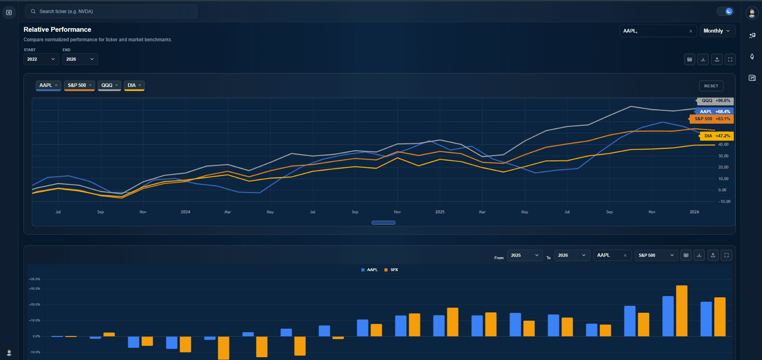Open the S&P 500 benchmark dropdown
This screenshot has height=360, width=762.
656,255
